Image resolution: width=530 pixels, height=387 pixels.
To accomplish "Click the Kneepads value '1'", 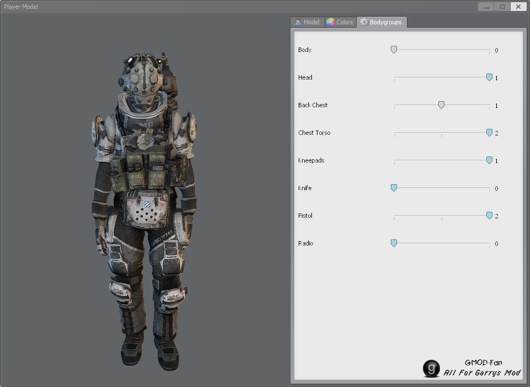I will click(496, 161).
